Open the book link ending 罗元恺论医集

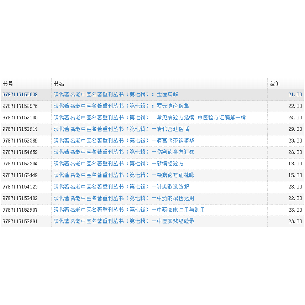(x=121, y=106)
